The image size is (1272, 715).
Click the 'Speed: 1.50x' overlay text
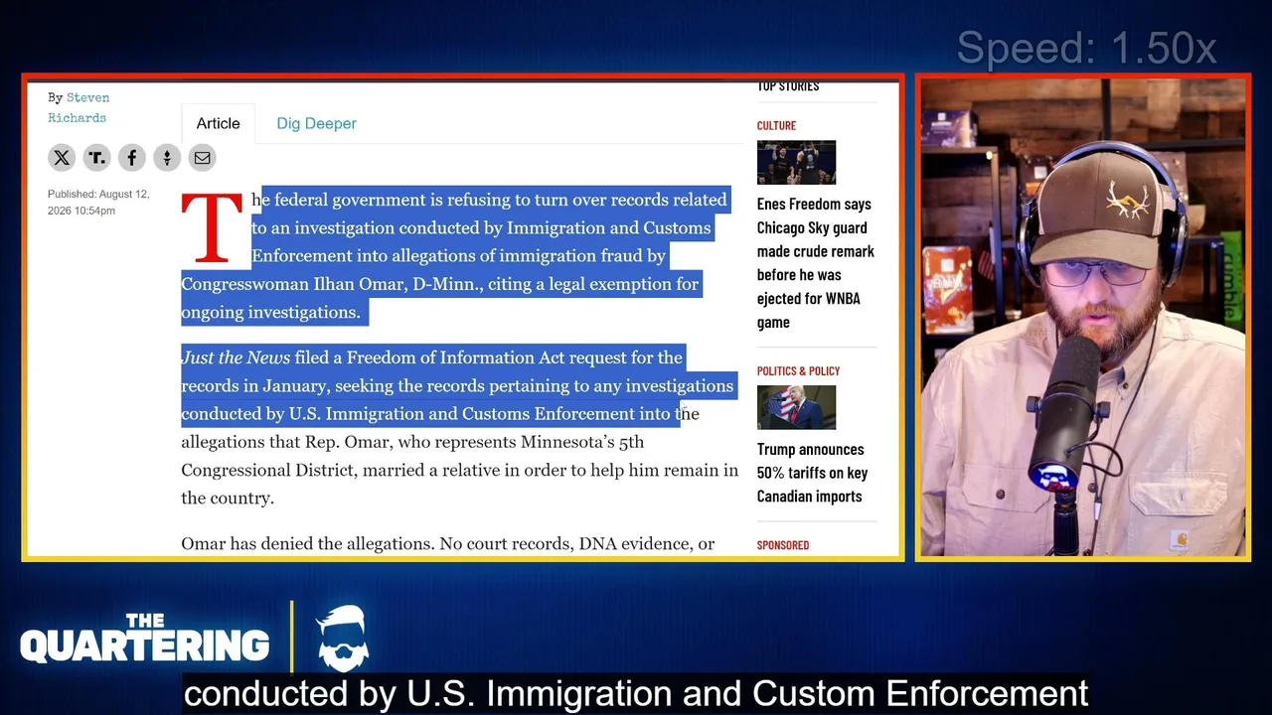pyautogui.click(x=1086, y=48)
